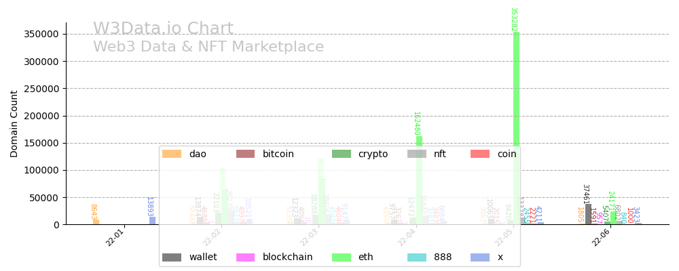
Task: Click the "W3Data.io Chart" title text
Action: (x=163, y=29)
